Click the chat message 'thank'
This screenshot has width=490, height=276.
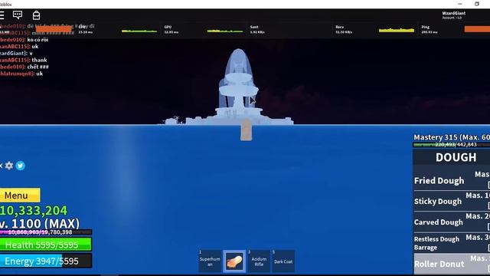[x=39, y=60]
